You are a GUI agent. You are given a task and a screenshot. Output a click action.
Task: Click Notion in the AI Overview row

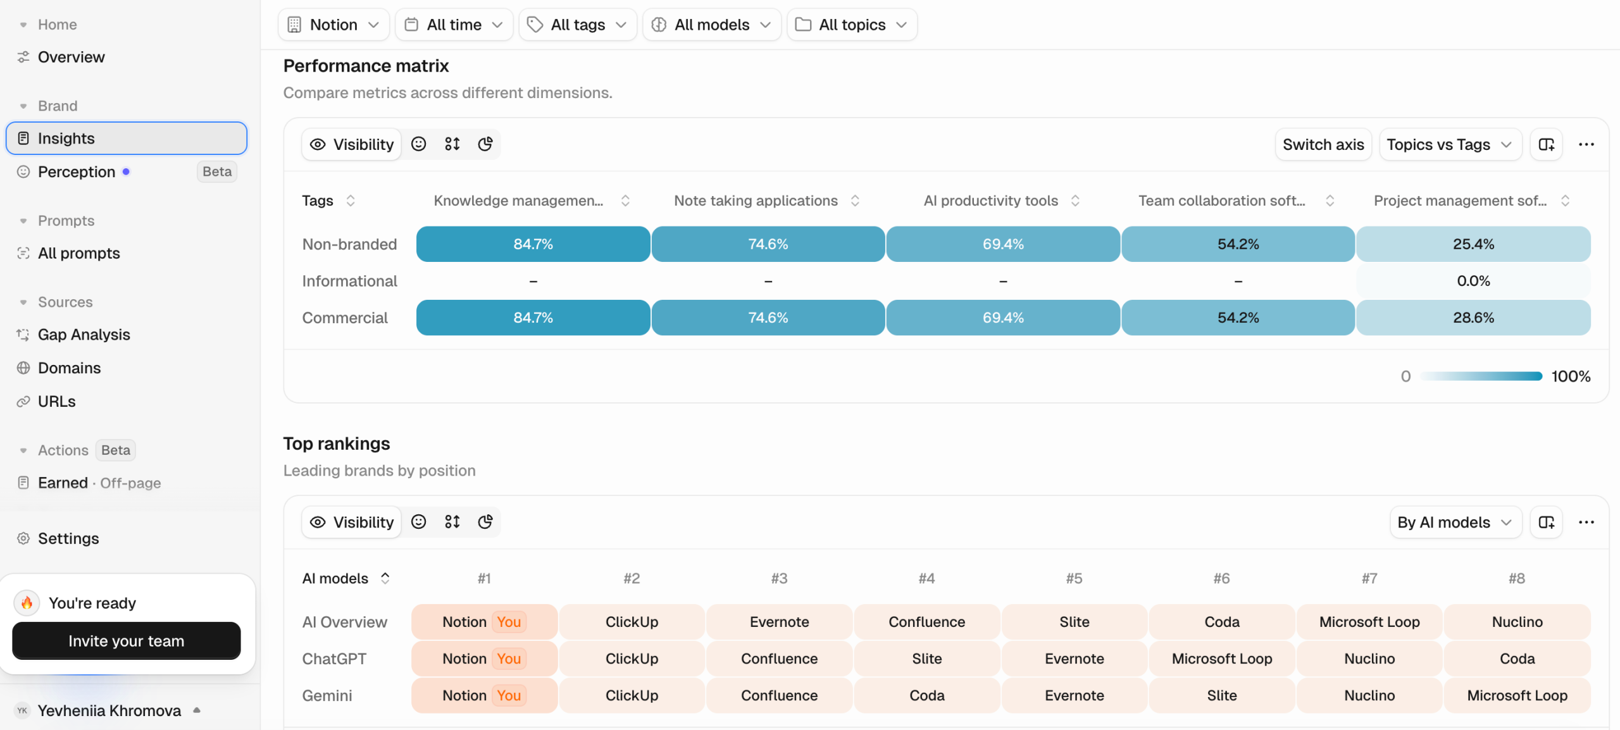484,622
